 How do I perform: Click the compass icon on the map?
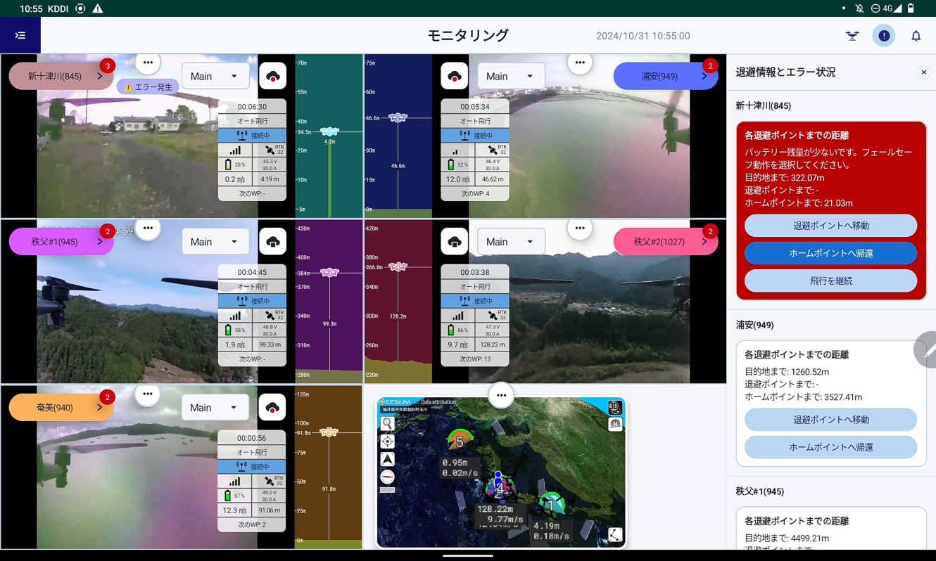pos(387,477)
